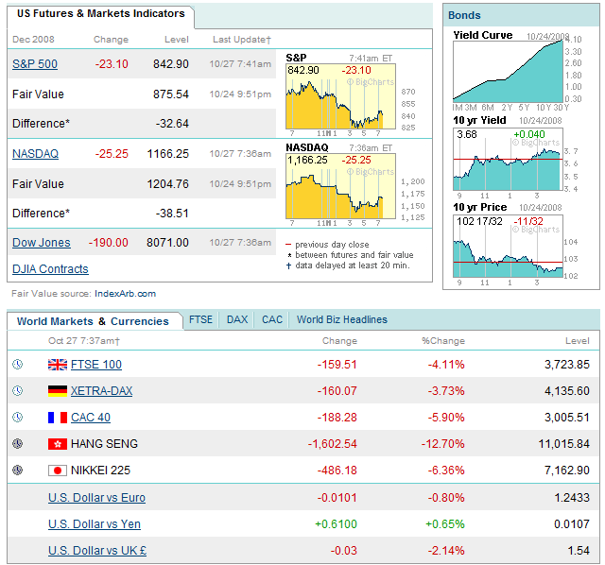Click the French flag next to CAC 40

[57, 417]
